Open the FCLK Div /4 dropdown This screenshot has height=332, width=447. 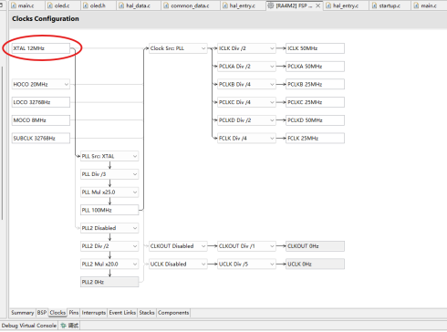246,138
